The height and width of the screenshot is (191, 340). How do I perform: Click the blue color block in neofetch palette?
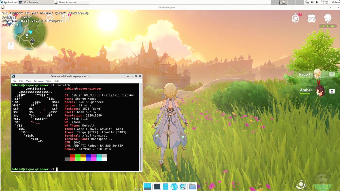coord(88,156)
